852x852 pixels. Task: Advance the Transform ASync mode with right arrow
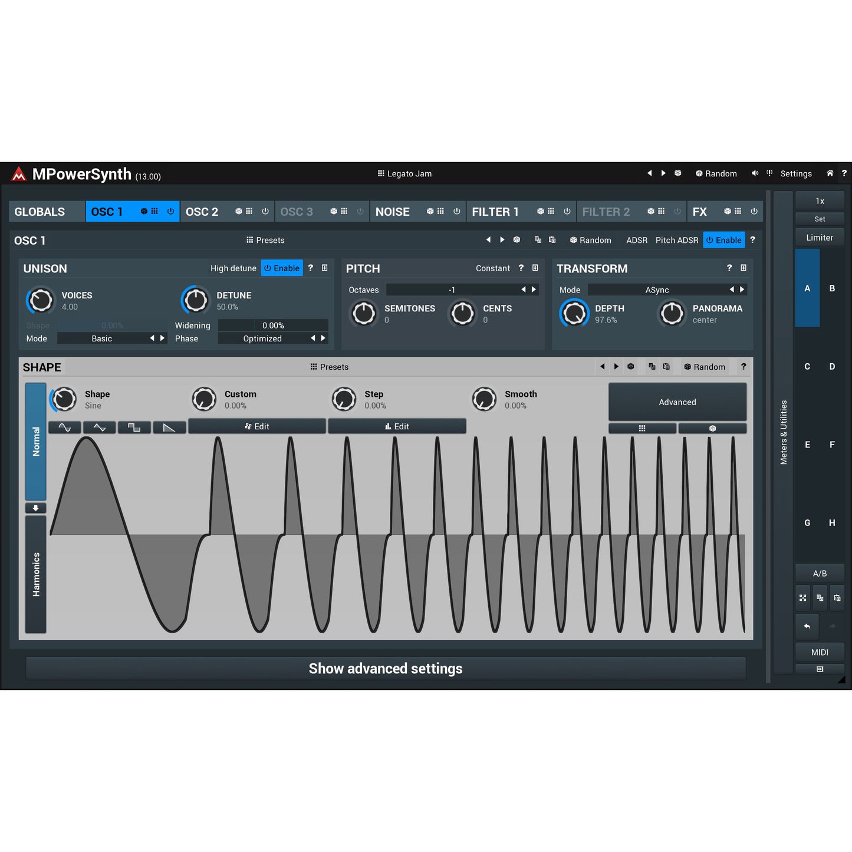coord(742,289)
